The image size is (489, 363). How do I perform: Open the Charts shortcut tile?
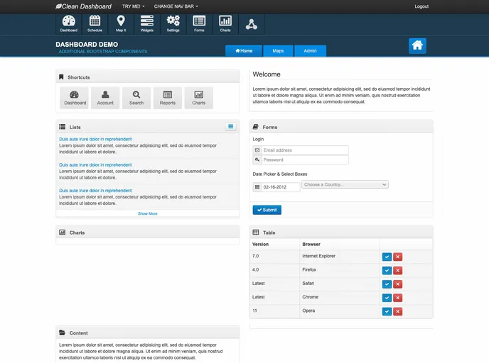click(199, 98)
